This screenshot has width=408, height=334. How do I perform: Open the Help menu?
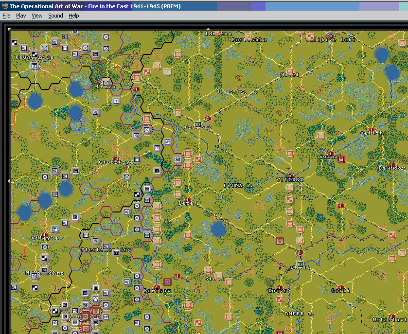pos(73,16)
